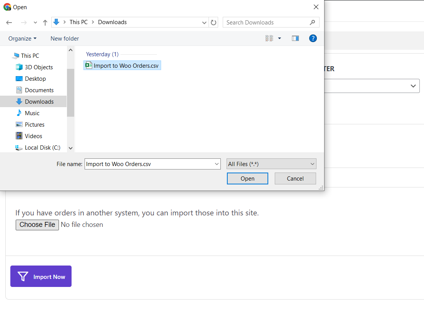Click the change view layout icon
The height and width of the screenshot is (321, 424).
pos(269,38)
